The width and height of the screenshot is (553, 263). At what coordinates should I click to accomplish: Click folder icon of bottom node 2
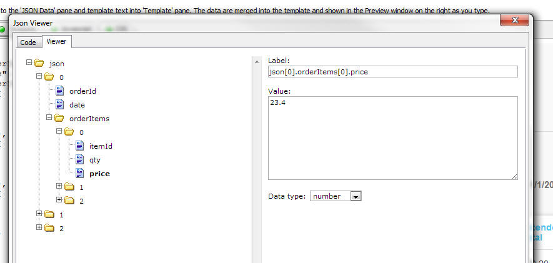49,228
